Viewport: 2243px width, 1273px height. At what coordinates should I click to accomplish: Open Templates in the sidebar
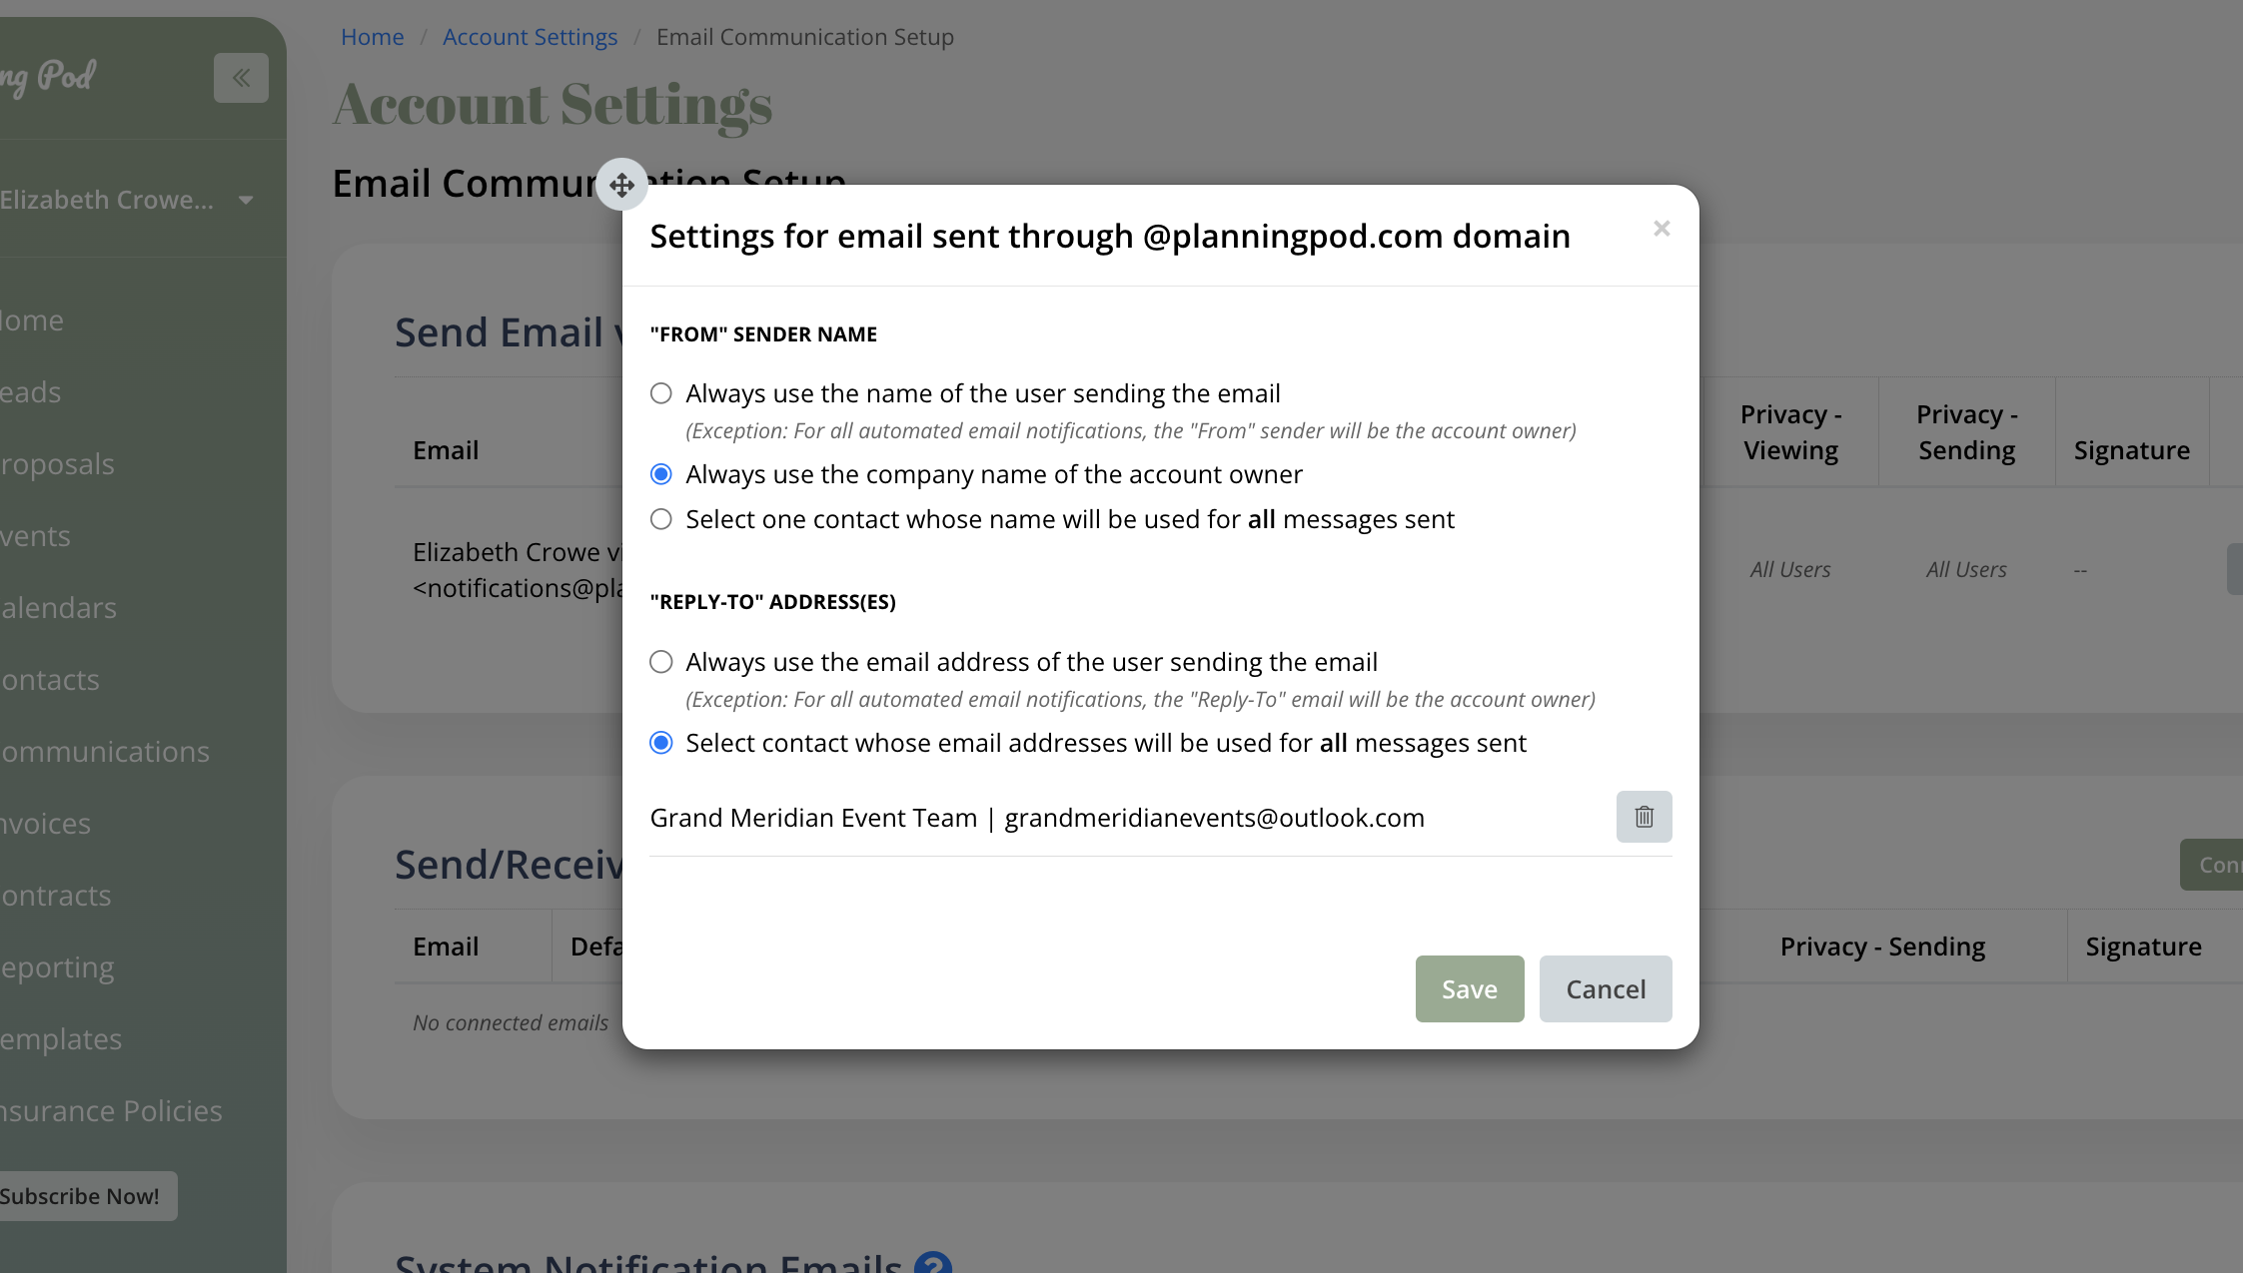61,1039
